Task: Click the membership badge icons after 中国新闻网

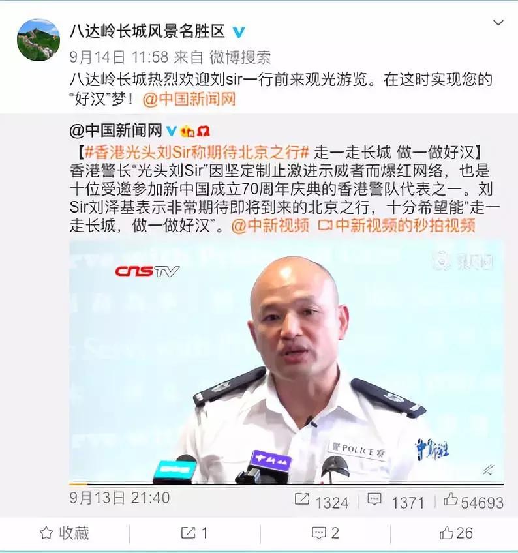Action: 195,131
